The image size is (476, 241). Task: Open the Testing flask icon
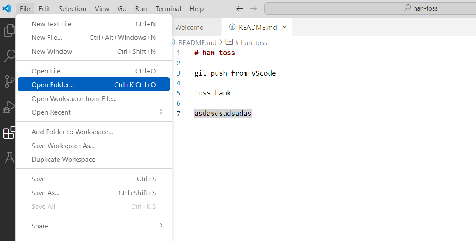[10, 158]
